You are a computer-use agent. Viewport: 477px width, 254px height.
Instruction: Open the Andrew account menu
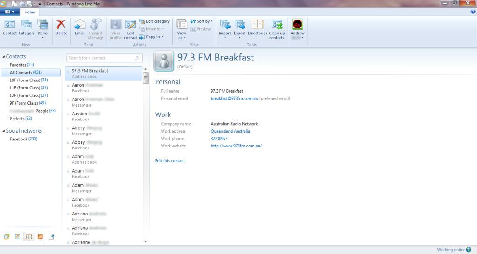pos(298,29)
